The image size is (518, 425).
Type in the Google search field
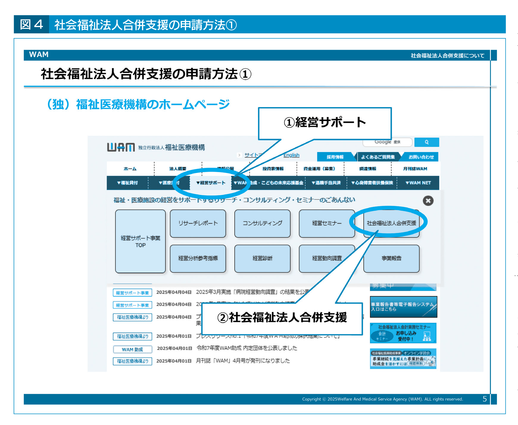[x=387, y=143]
